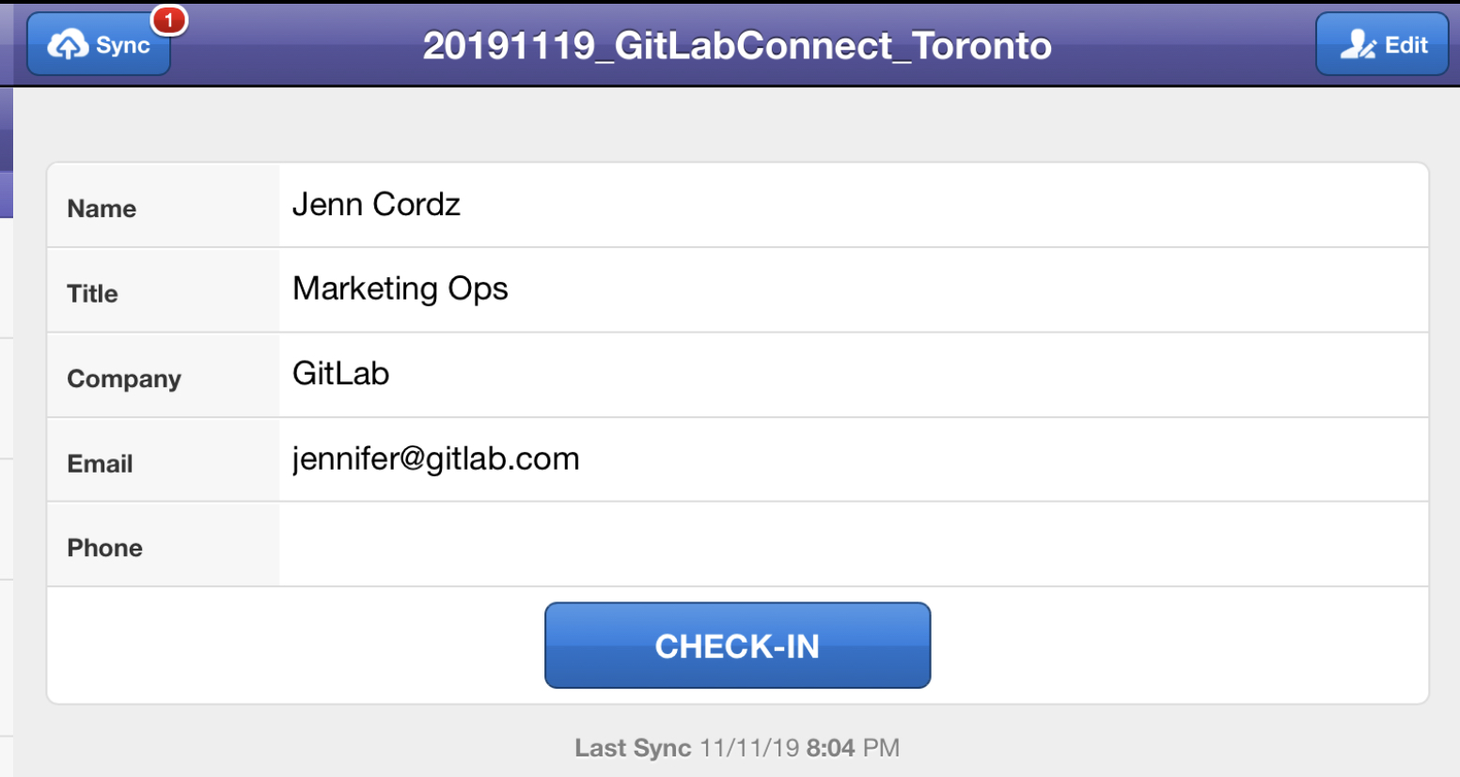
Task: Tap the Name row label
Action: 102,209
